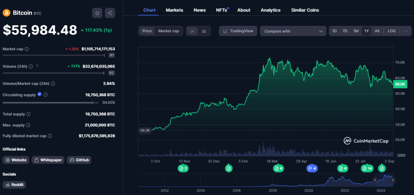Click max supply value 21,000,000 BTC
This screenshot has height=195, width=414.
coord(100,125)
